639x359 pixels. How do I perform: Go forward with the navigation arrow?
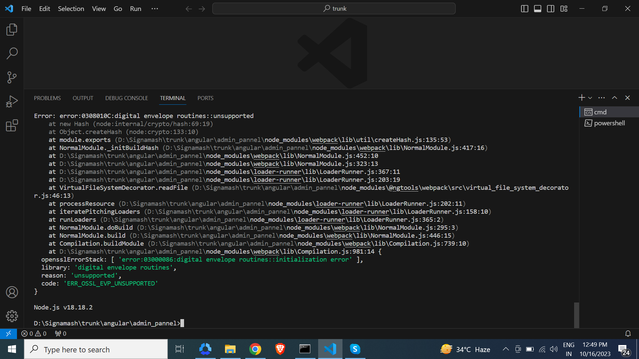[x=202, y=9]
